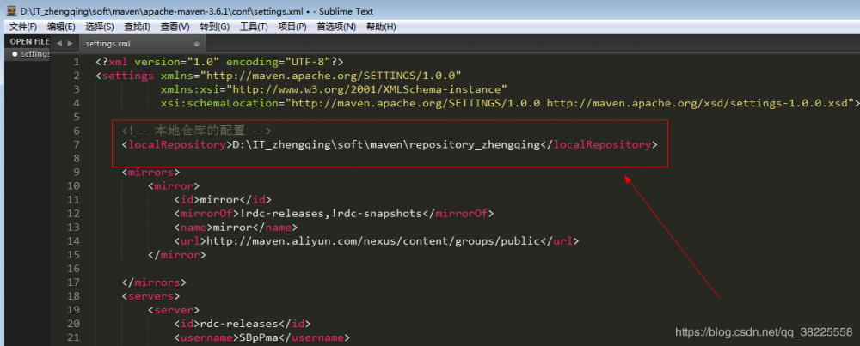This screenshot has height=346, width=860.
Task: Open the 转到(G) menu
Action: (214, 27)
